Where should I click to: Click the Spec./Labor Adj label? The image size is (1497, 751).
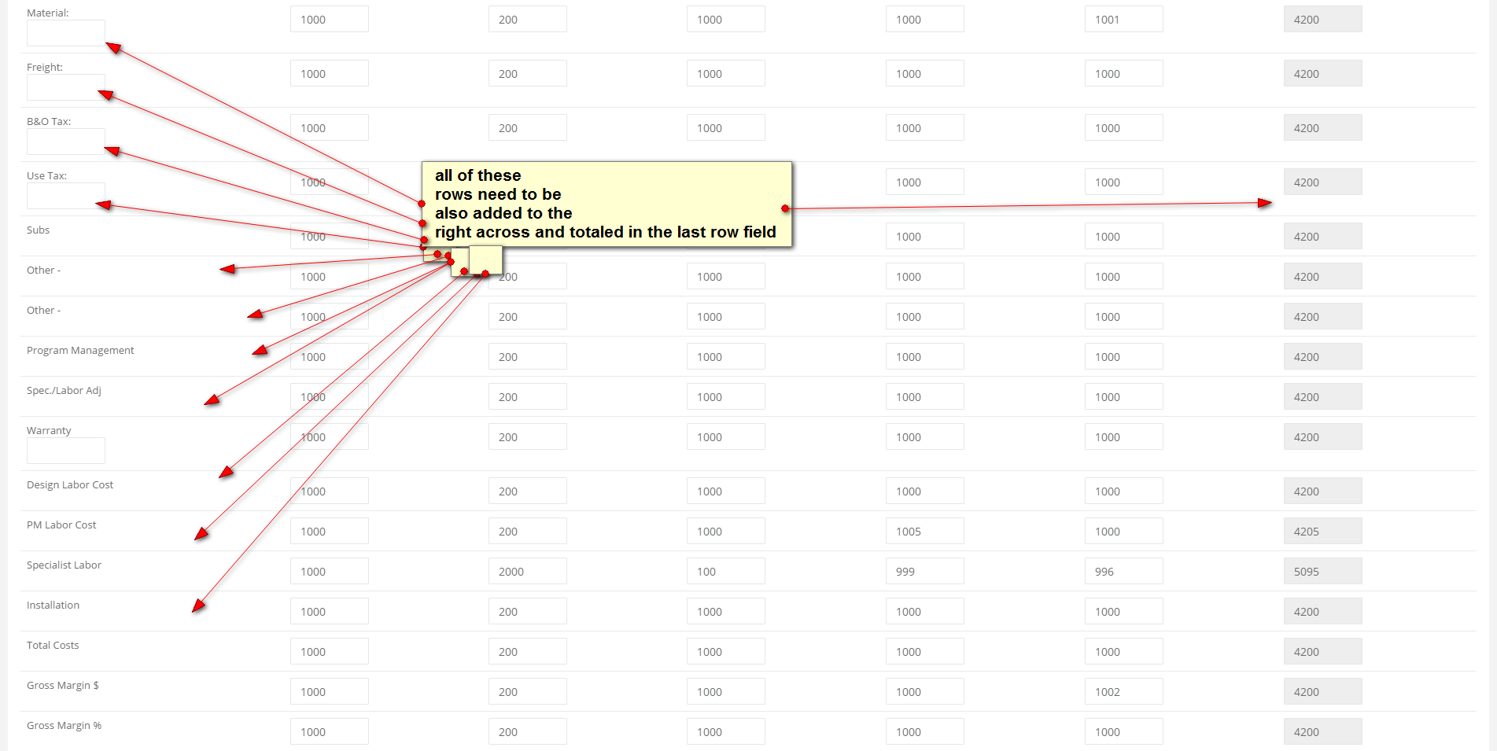[64, 391]
